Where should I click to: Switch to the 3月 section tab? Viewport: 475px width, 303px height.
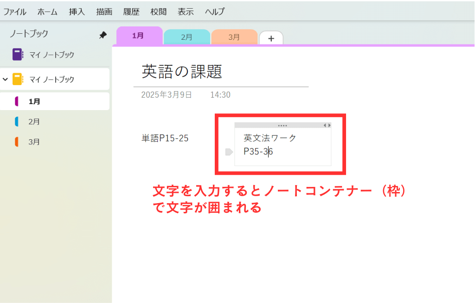click(234, 37)
